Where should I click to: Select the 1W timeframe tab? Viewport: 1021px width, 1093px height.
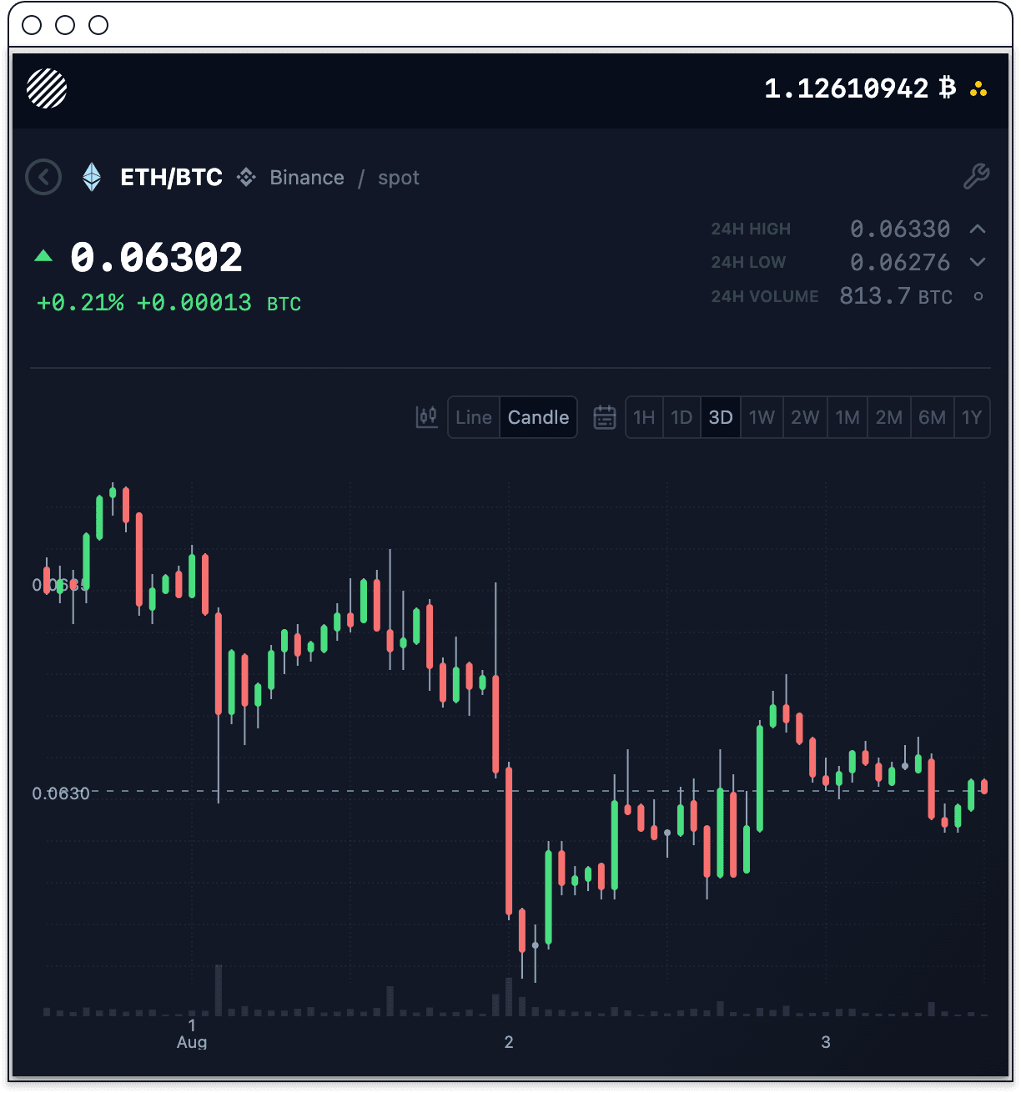pyautogui.click(x=762, y=417)
